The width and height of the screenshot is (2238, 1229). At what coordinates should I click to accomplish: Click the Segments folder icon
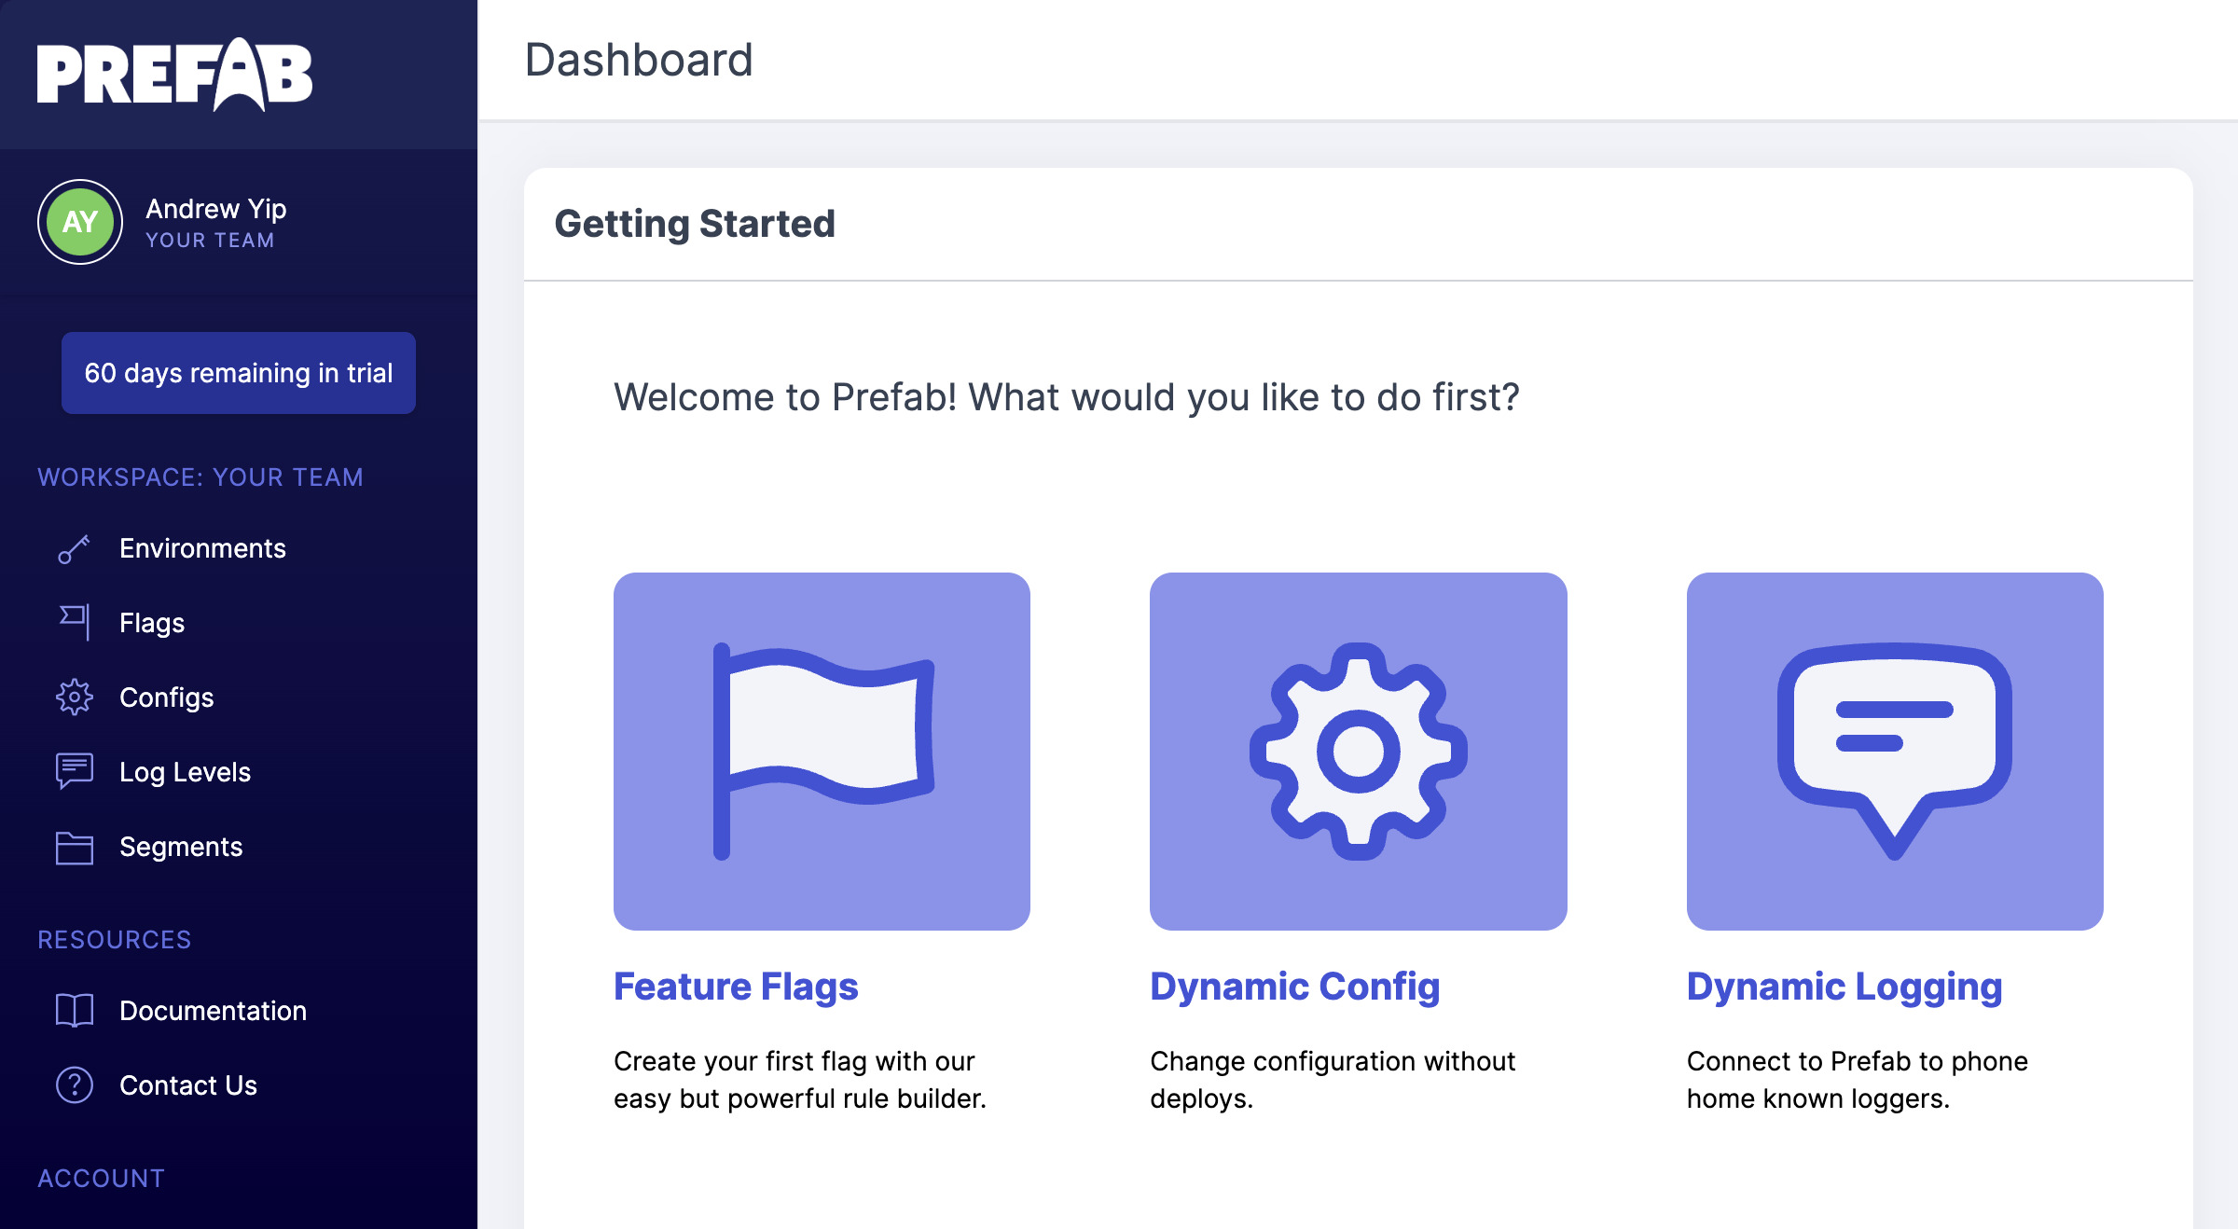pos(73,848)
